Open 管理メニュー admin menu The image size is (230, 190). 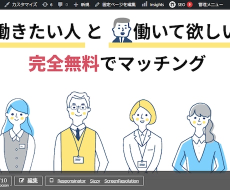[210, 4]
